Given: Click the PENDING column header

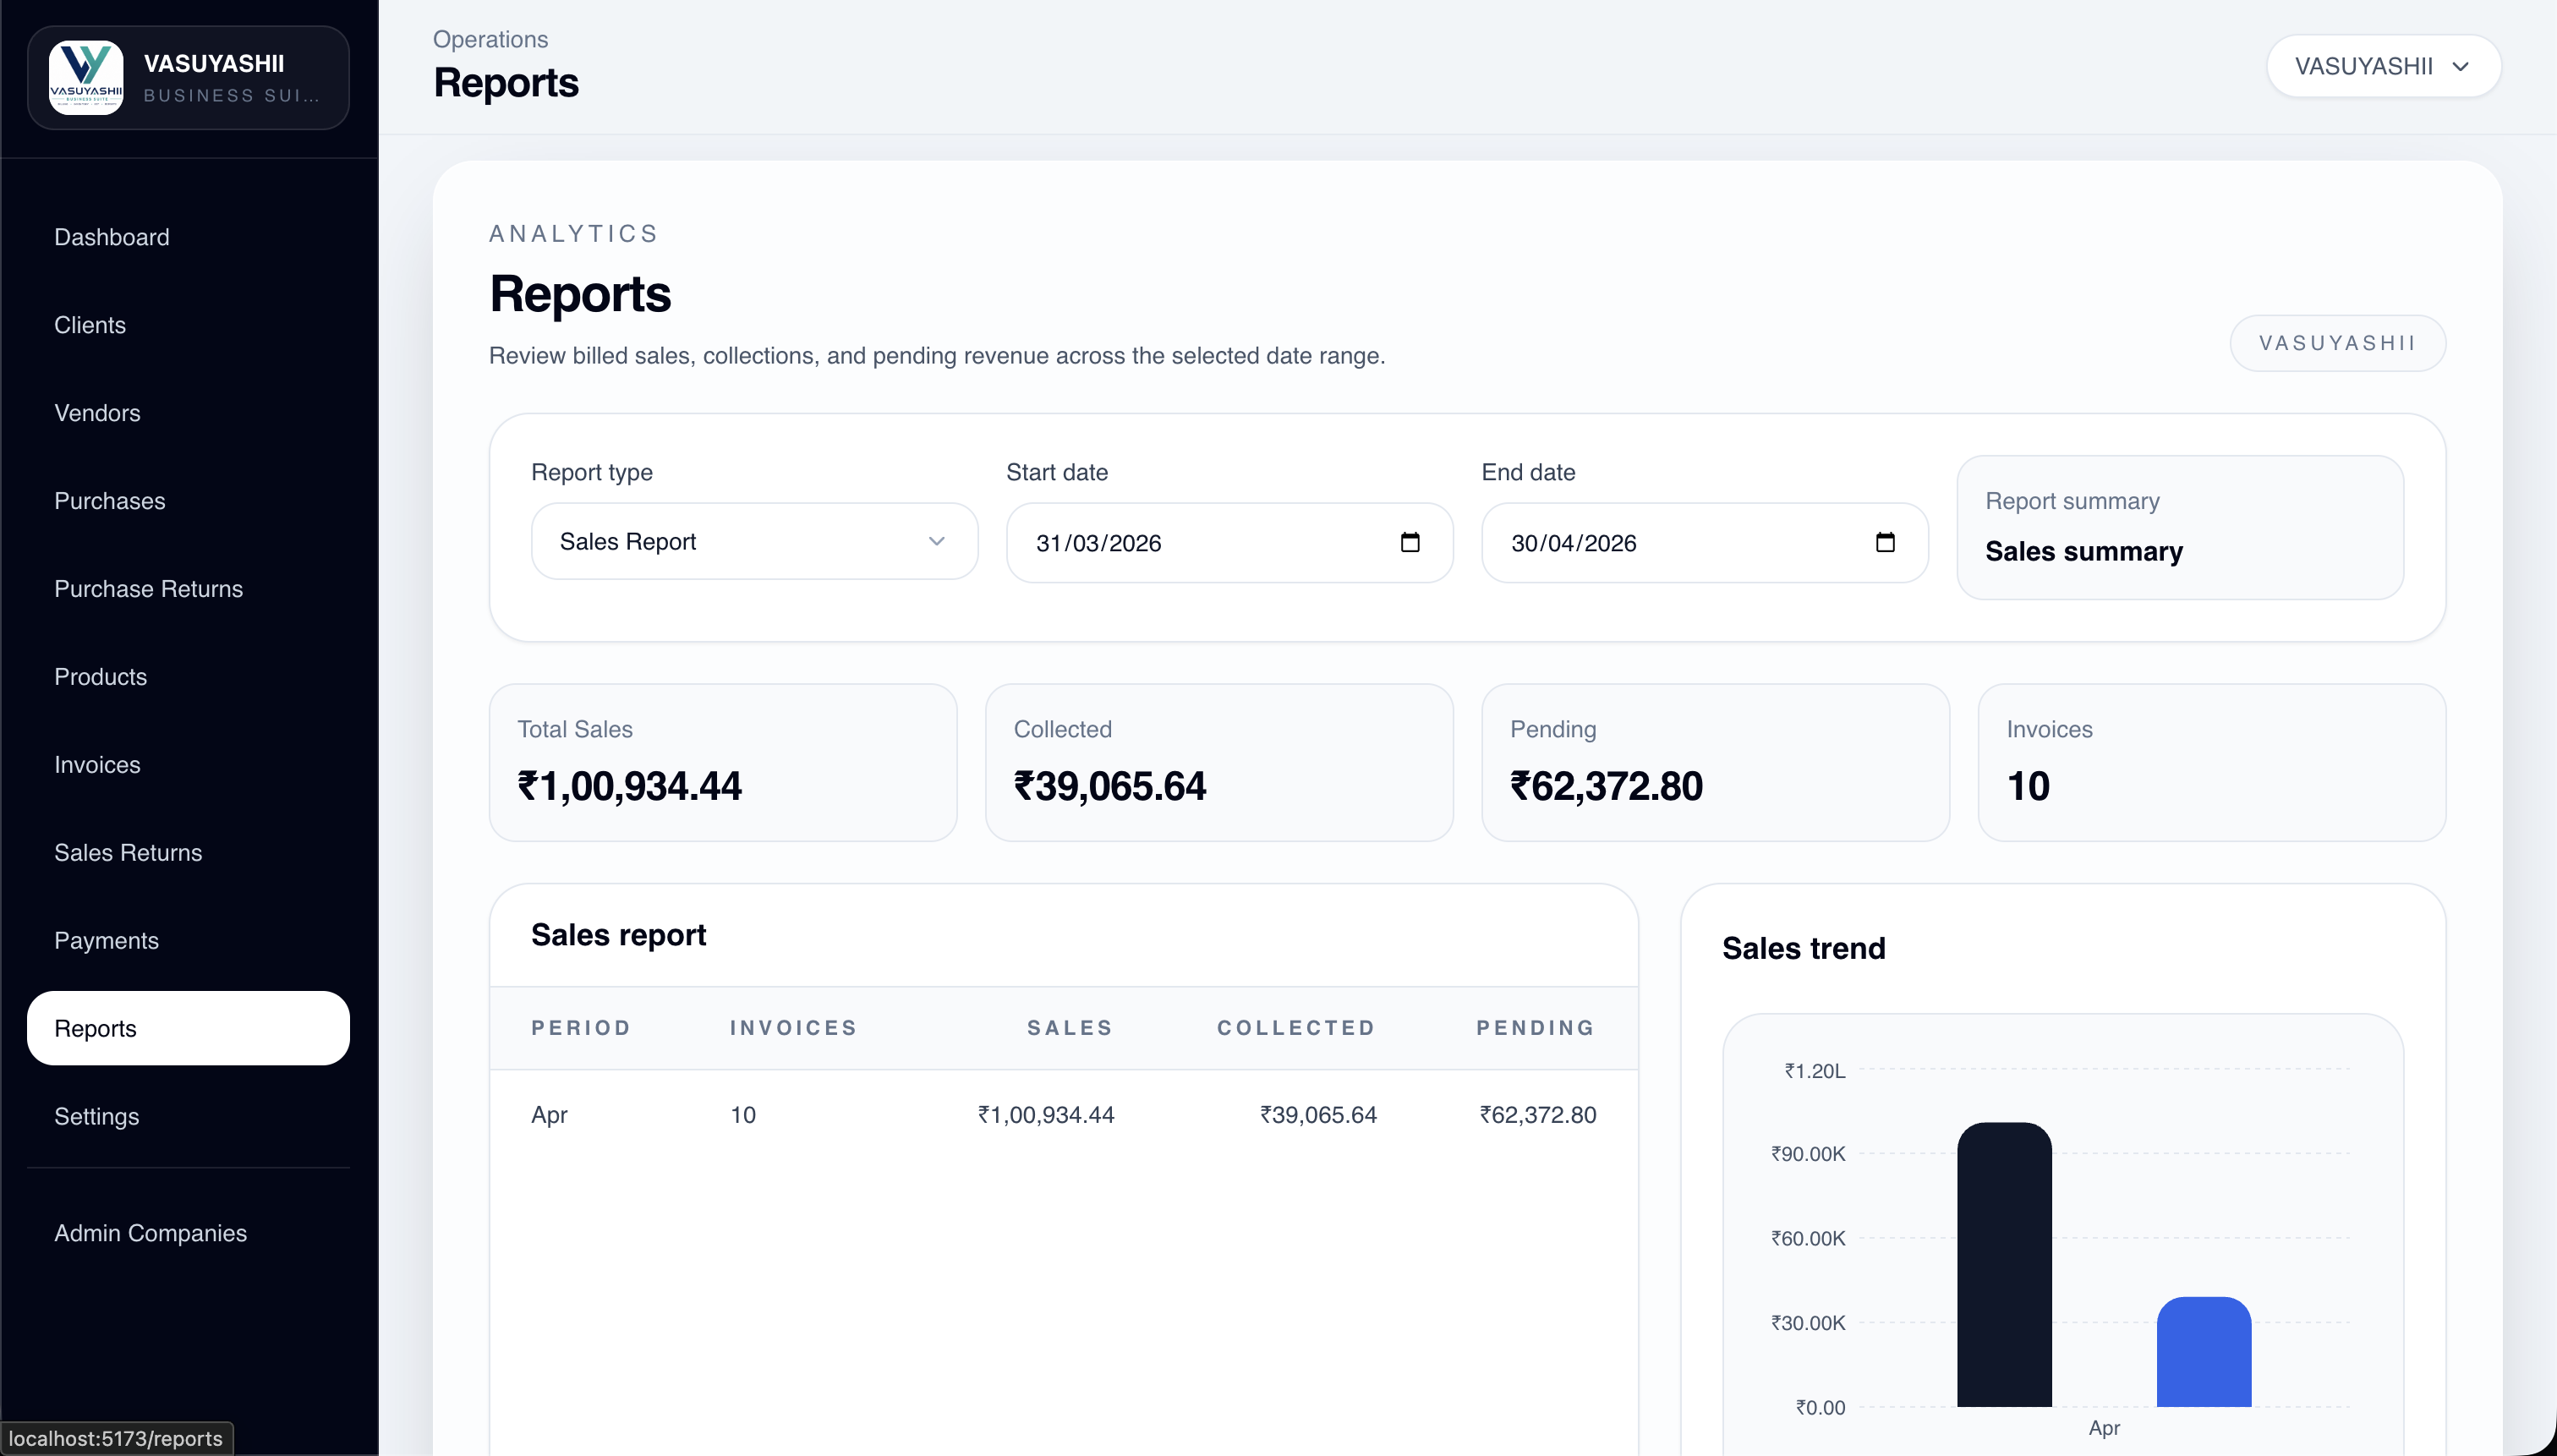Looking at the screenshot, I should pos(1536,1027).
